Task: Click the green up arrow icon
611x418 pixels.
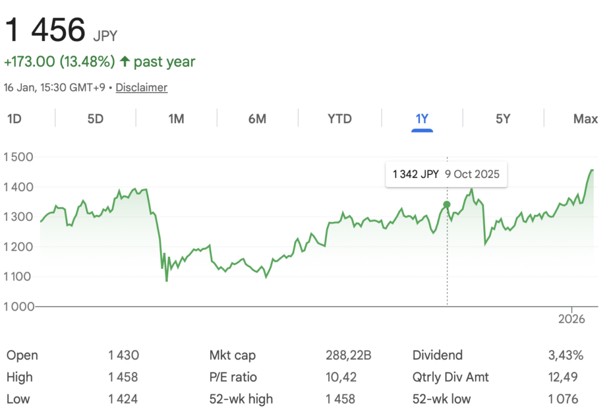Action: pyautogui.click(x=125, y=62)
